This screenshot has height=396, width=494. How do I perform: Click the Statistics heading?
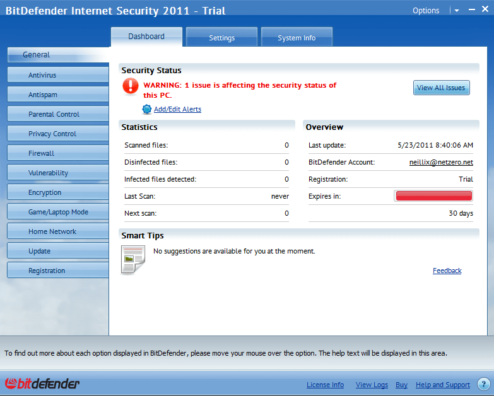[139, 127]
